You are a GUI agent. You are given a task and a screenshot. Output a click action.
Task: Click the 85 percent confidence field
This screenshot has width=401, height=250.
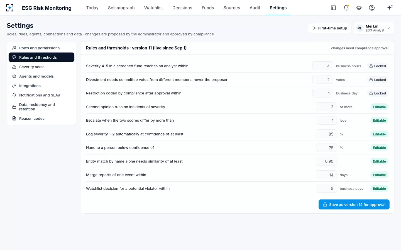tap(326, 134)
